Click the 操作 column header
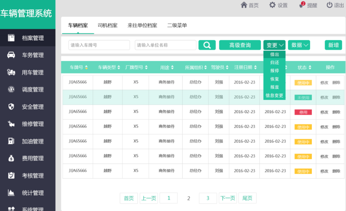This screenshot has height=211, width=346. (x=330, y=68)
